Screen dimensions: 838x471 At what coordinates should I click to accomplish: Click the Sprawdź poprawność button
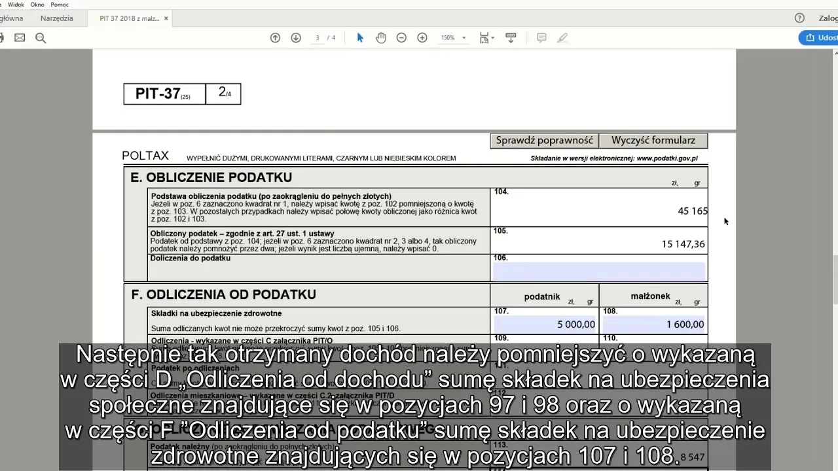[544, 140]
